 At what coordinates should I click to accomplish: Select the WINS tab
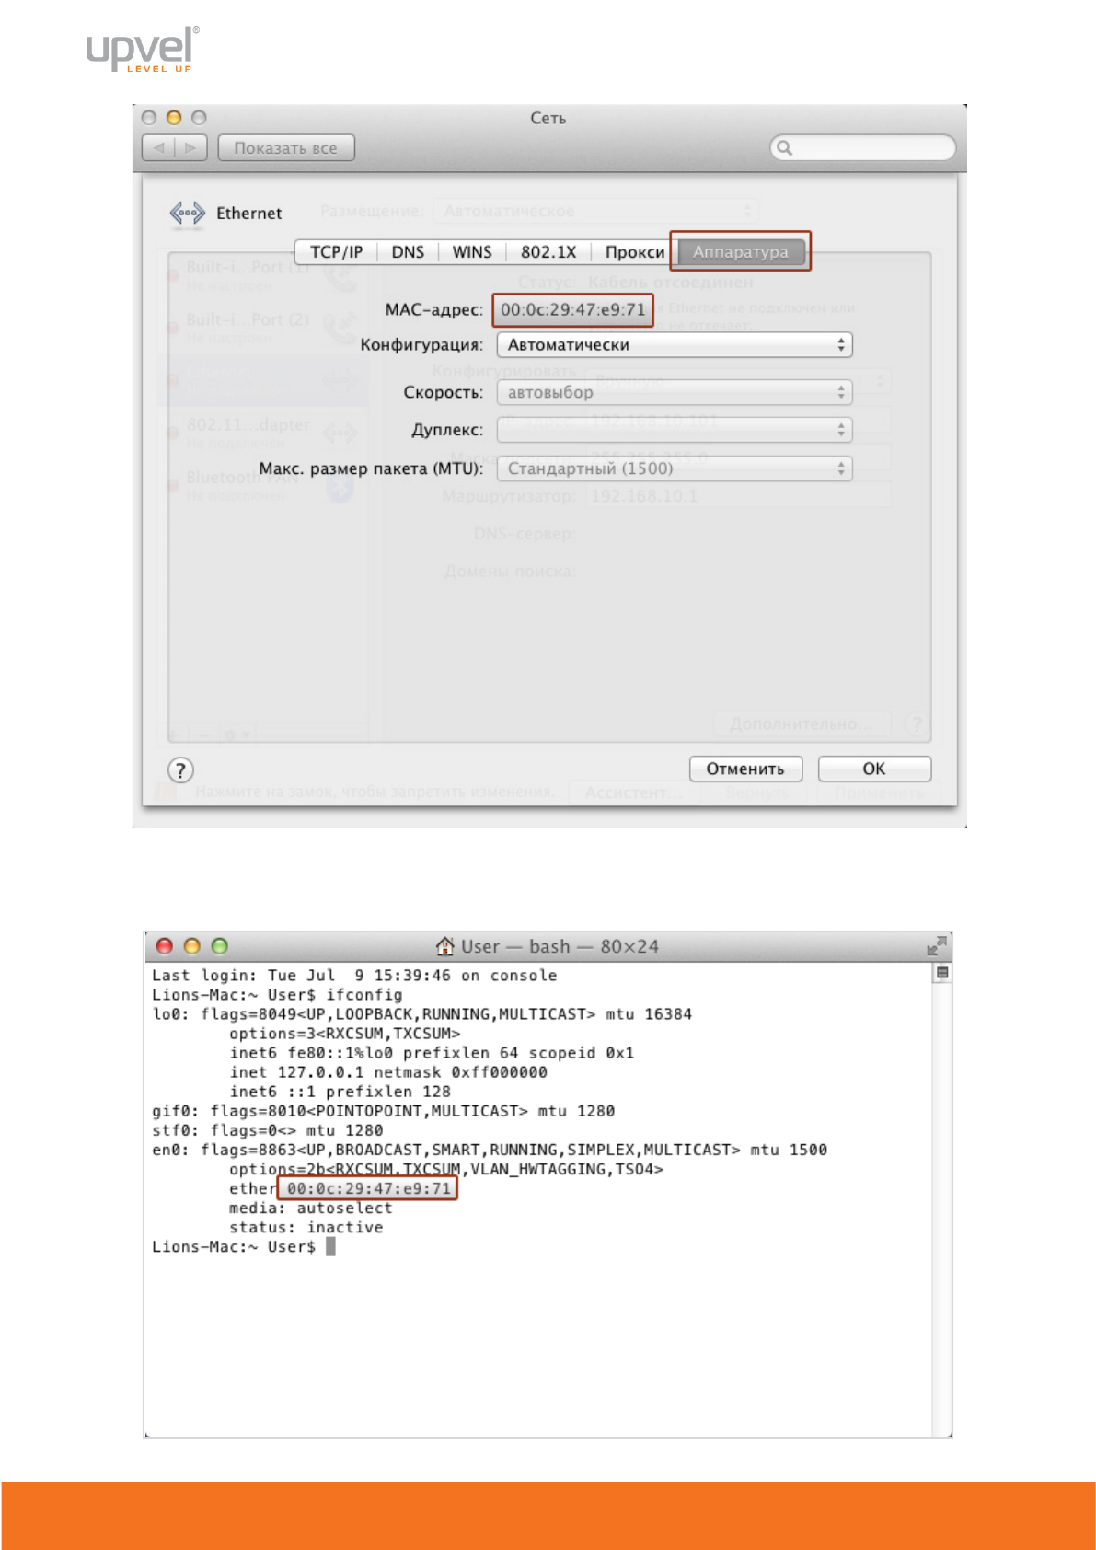click(x=472, y=252)
